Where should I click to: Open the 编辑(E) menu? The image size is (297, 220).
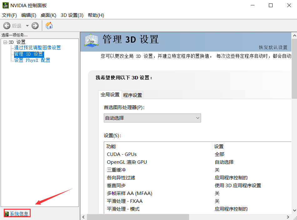[28, 15]
